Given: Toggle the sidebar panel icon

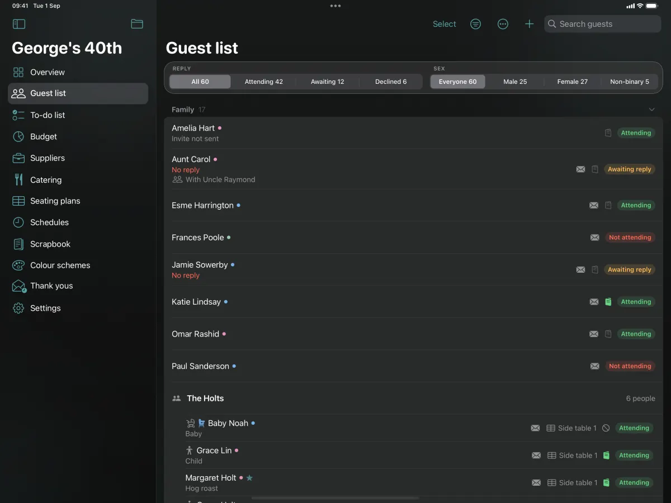Looking at the screenshot, I should pos(19,24).
